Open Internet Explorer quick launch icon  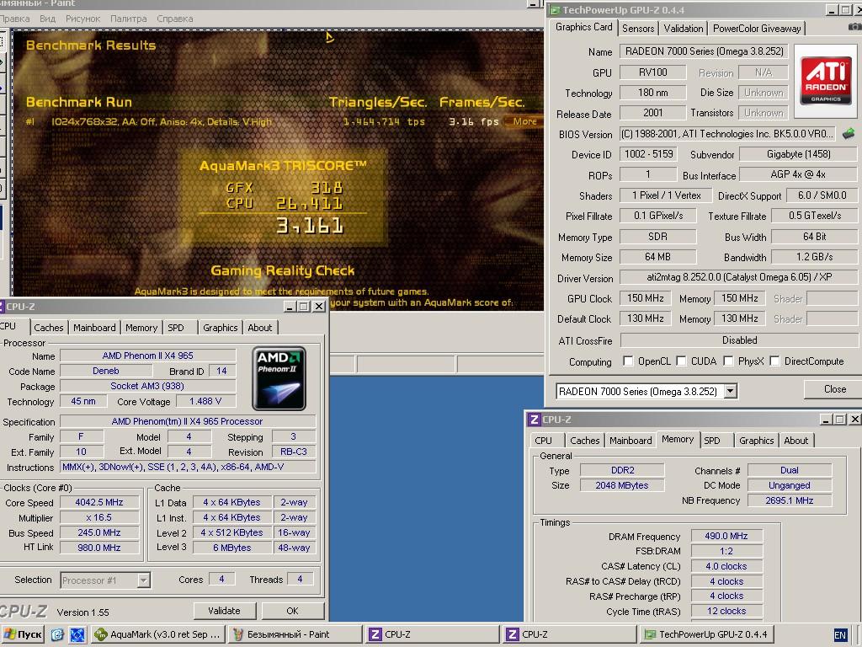pos(58,634)
